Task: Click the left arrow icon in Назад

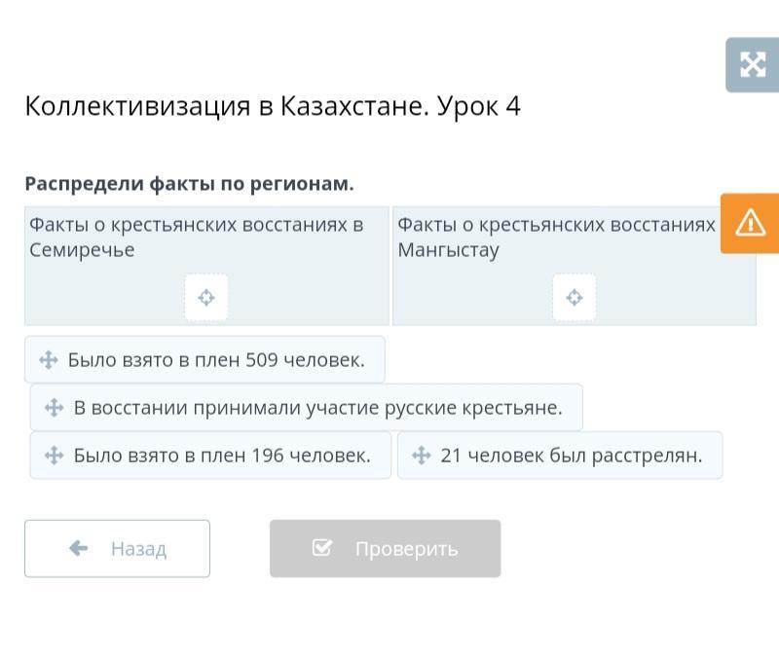Action: [79, 549]
